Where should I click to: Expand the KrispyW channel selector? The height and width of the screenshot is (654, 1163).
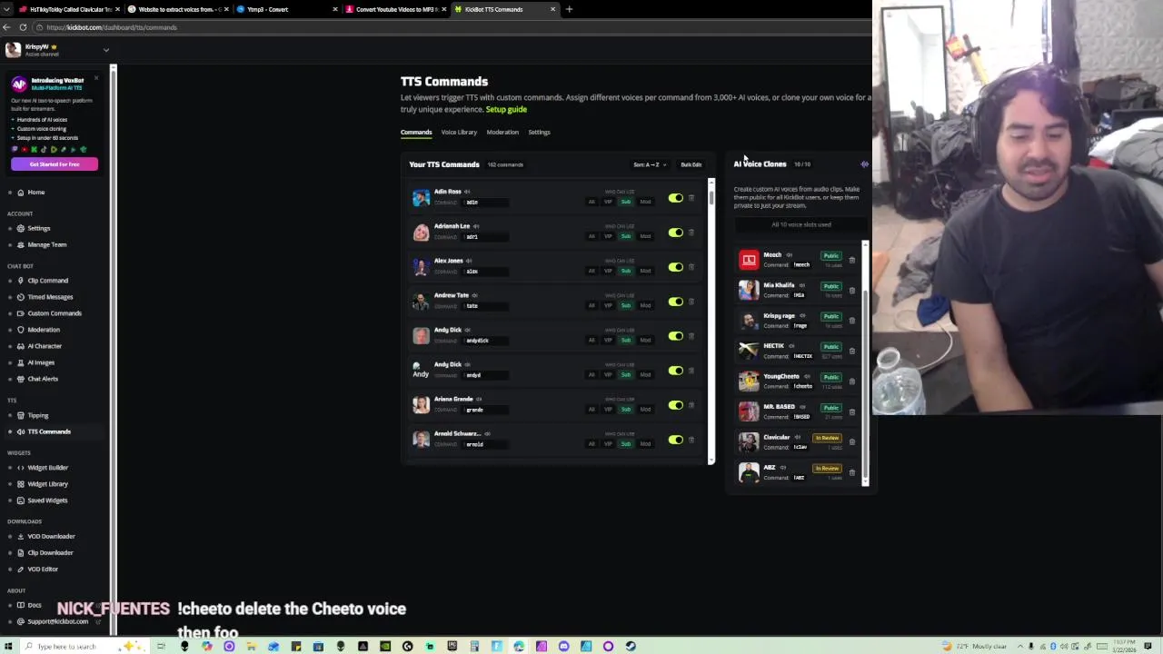(105, 50)
